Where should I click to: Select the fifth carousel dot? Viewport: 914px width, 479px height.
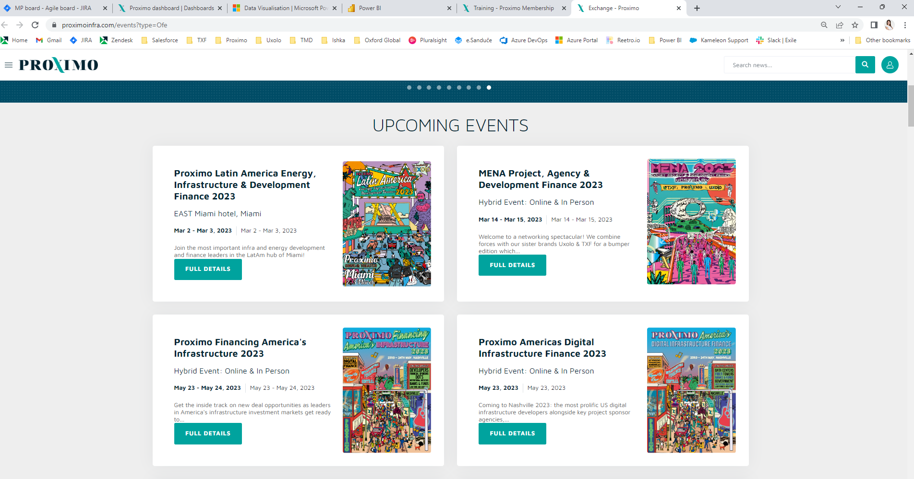coord(449,88)
